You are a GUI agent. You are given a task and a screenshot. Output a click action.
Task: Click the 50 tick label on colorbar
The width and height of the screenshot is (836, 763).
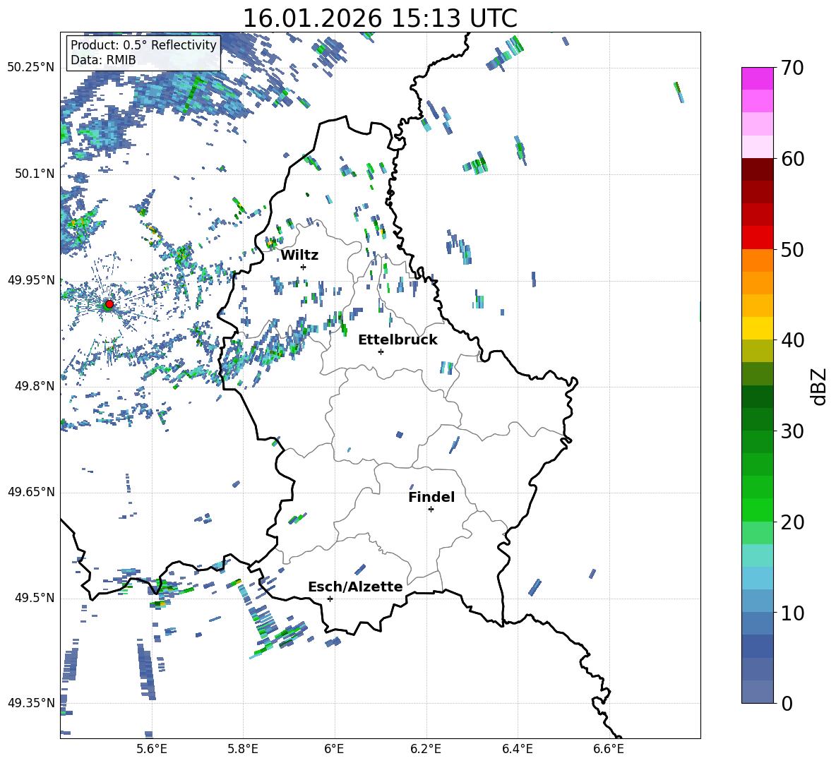(x=792, y=250)
